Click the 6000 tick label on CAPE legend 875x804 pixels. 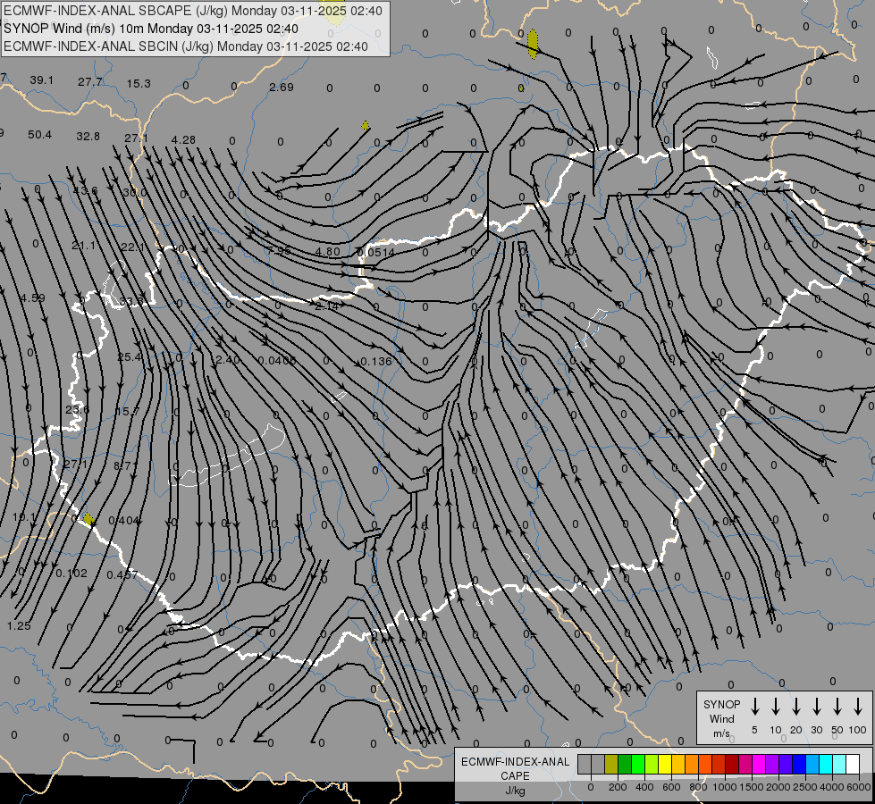[x=858, y=787]
